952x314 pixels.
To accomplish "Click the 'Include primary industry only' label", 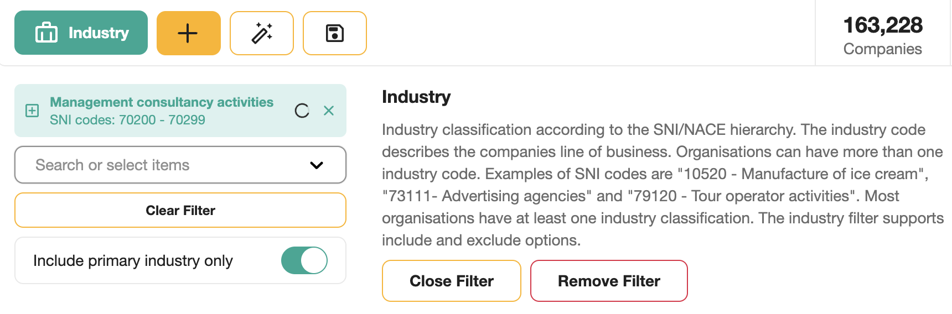I will pyautogui.click(x=133, y=260).
